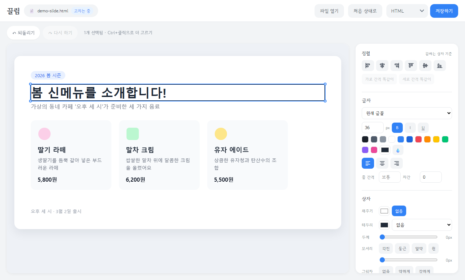Open the 테두리 border color picker
The width and height of the screenshot is (465, 280).
384,225
